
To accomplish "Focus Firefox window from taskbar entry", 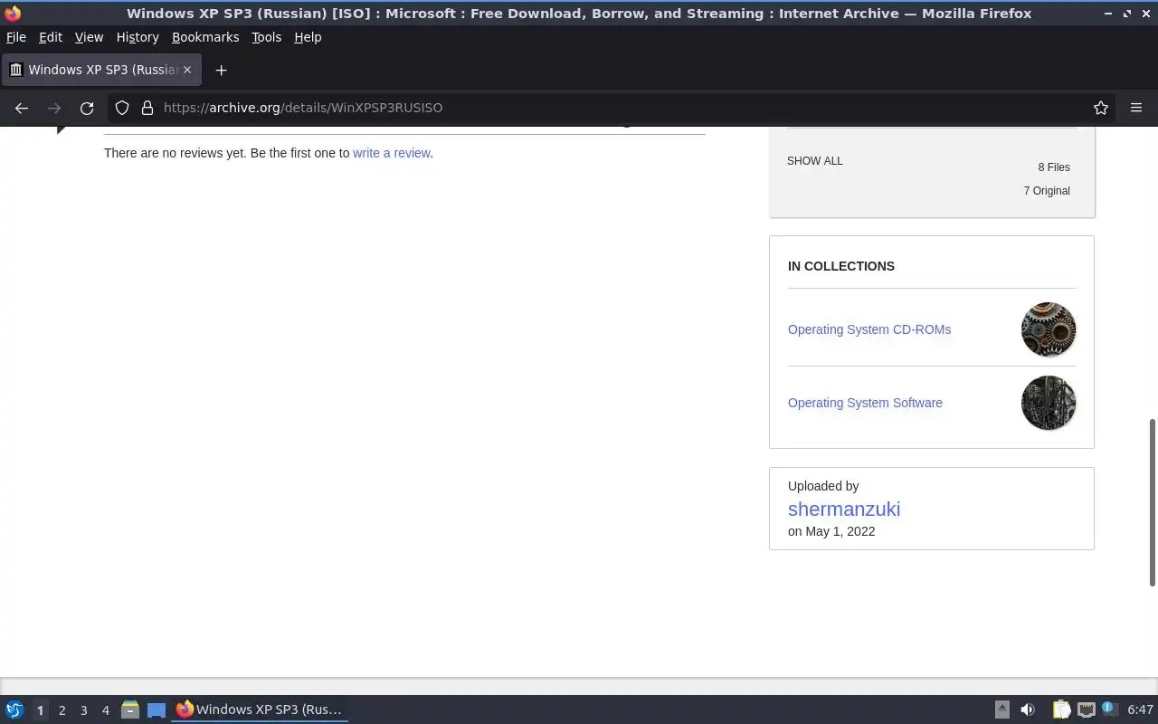I will click(x=260, y=710).
